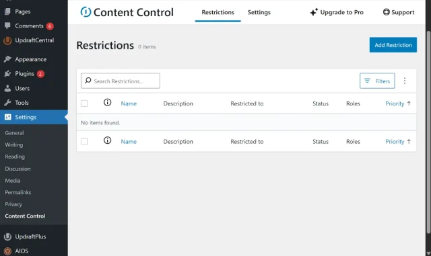Switch to the Restrictions tab
Viewport: 431px width, 256px height.
(x=218, y=12)
